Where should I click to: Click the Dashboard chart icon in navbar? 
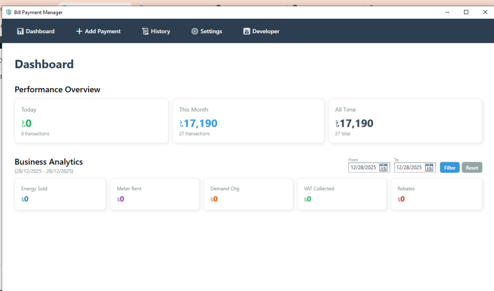[20, 31]
